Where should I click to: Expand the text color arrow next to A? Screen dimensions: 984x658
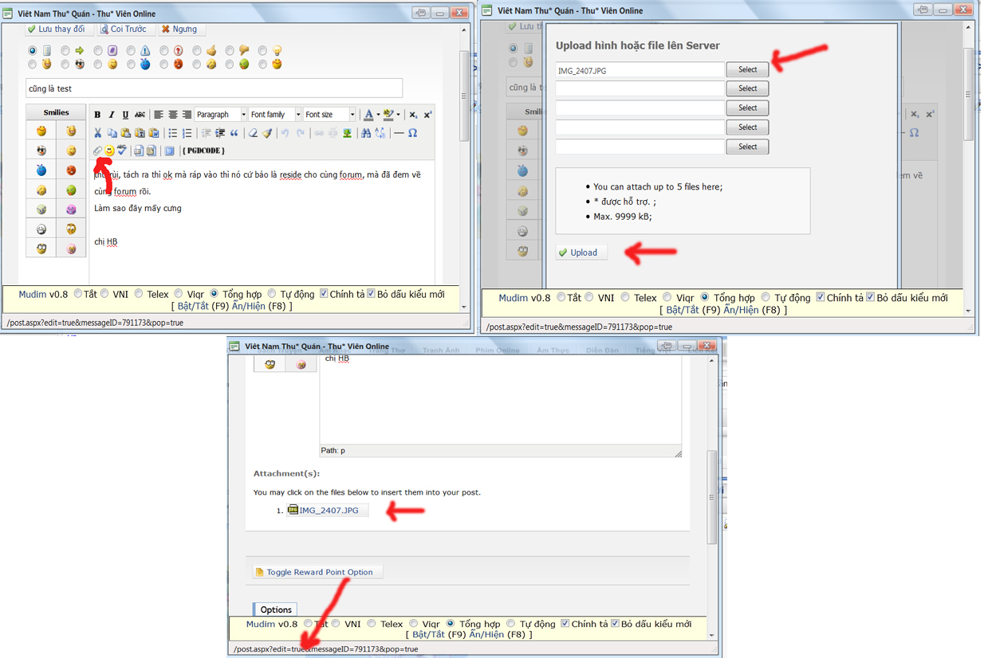[x=378, y=115]
